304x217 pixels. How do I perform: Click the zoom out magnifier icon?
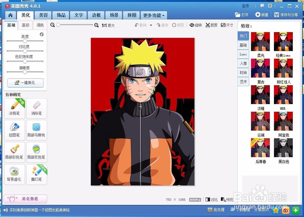52,25
